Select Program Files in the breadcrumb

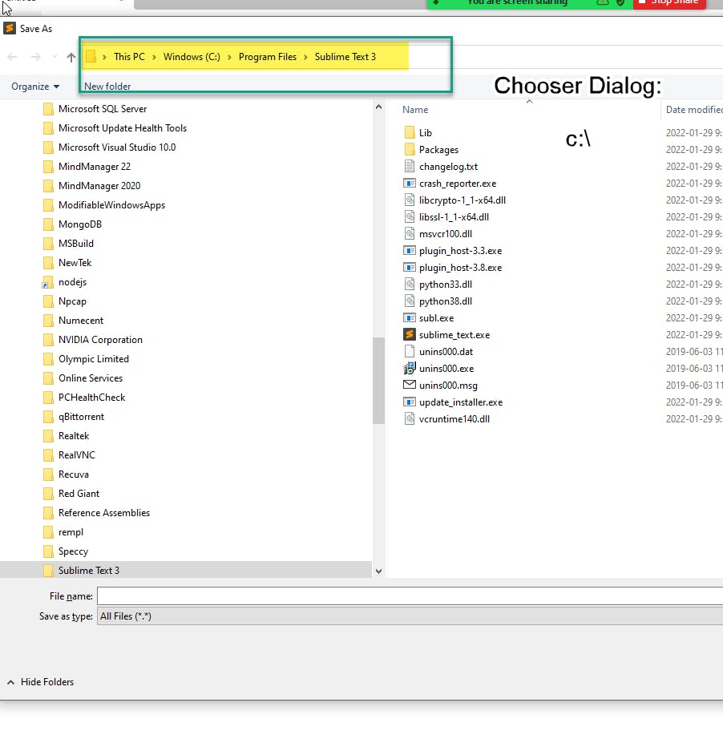tap(268, 57)
